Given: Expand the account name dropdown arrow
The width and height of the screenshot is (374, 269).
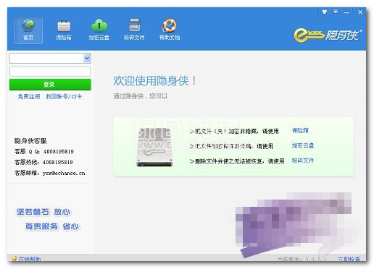Looking at the screenshot, I should point(87,58).
